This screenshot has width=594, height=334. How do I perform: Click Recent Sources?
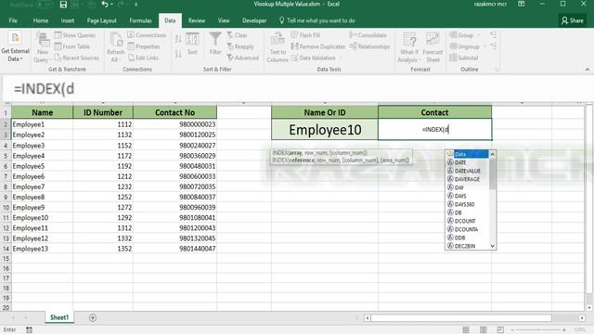[76, 58]
